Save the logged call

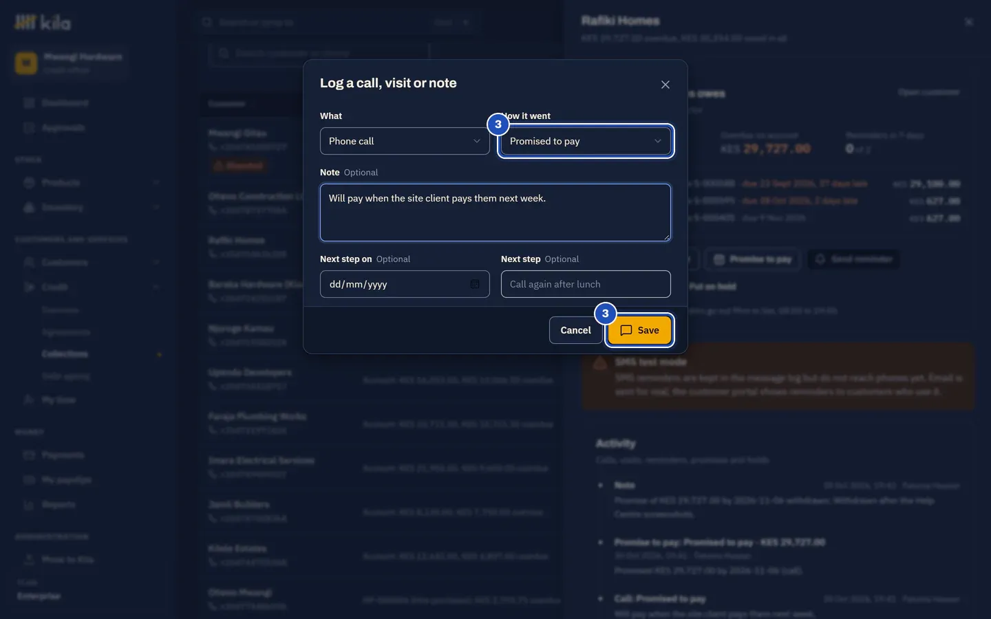tap(639, 330)
